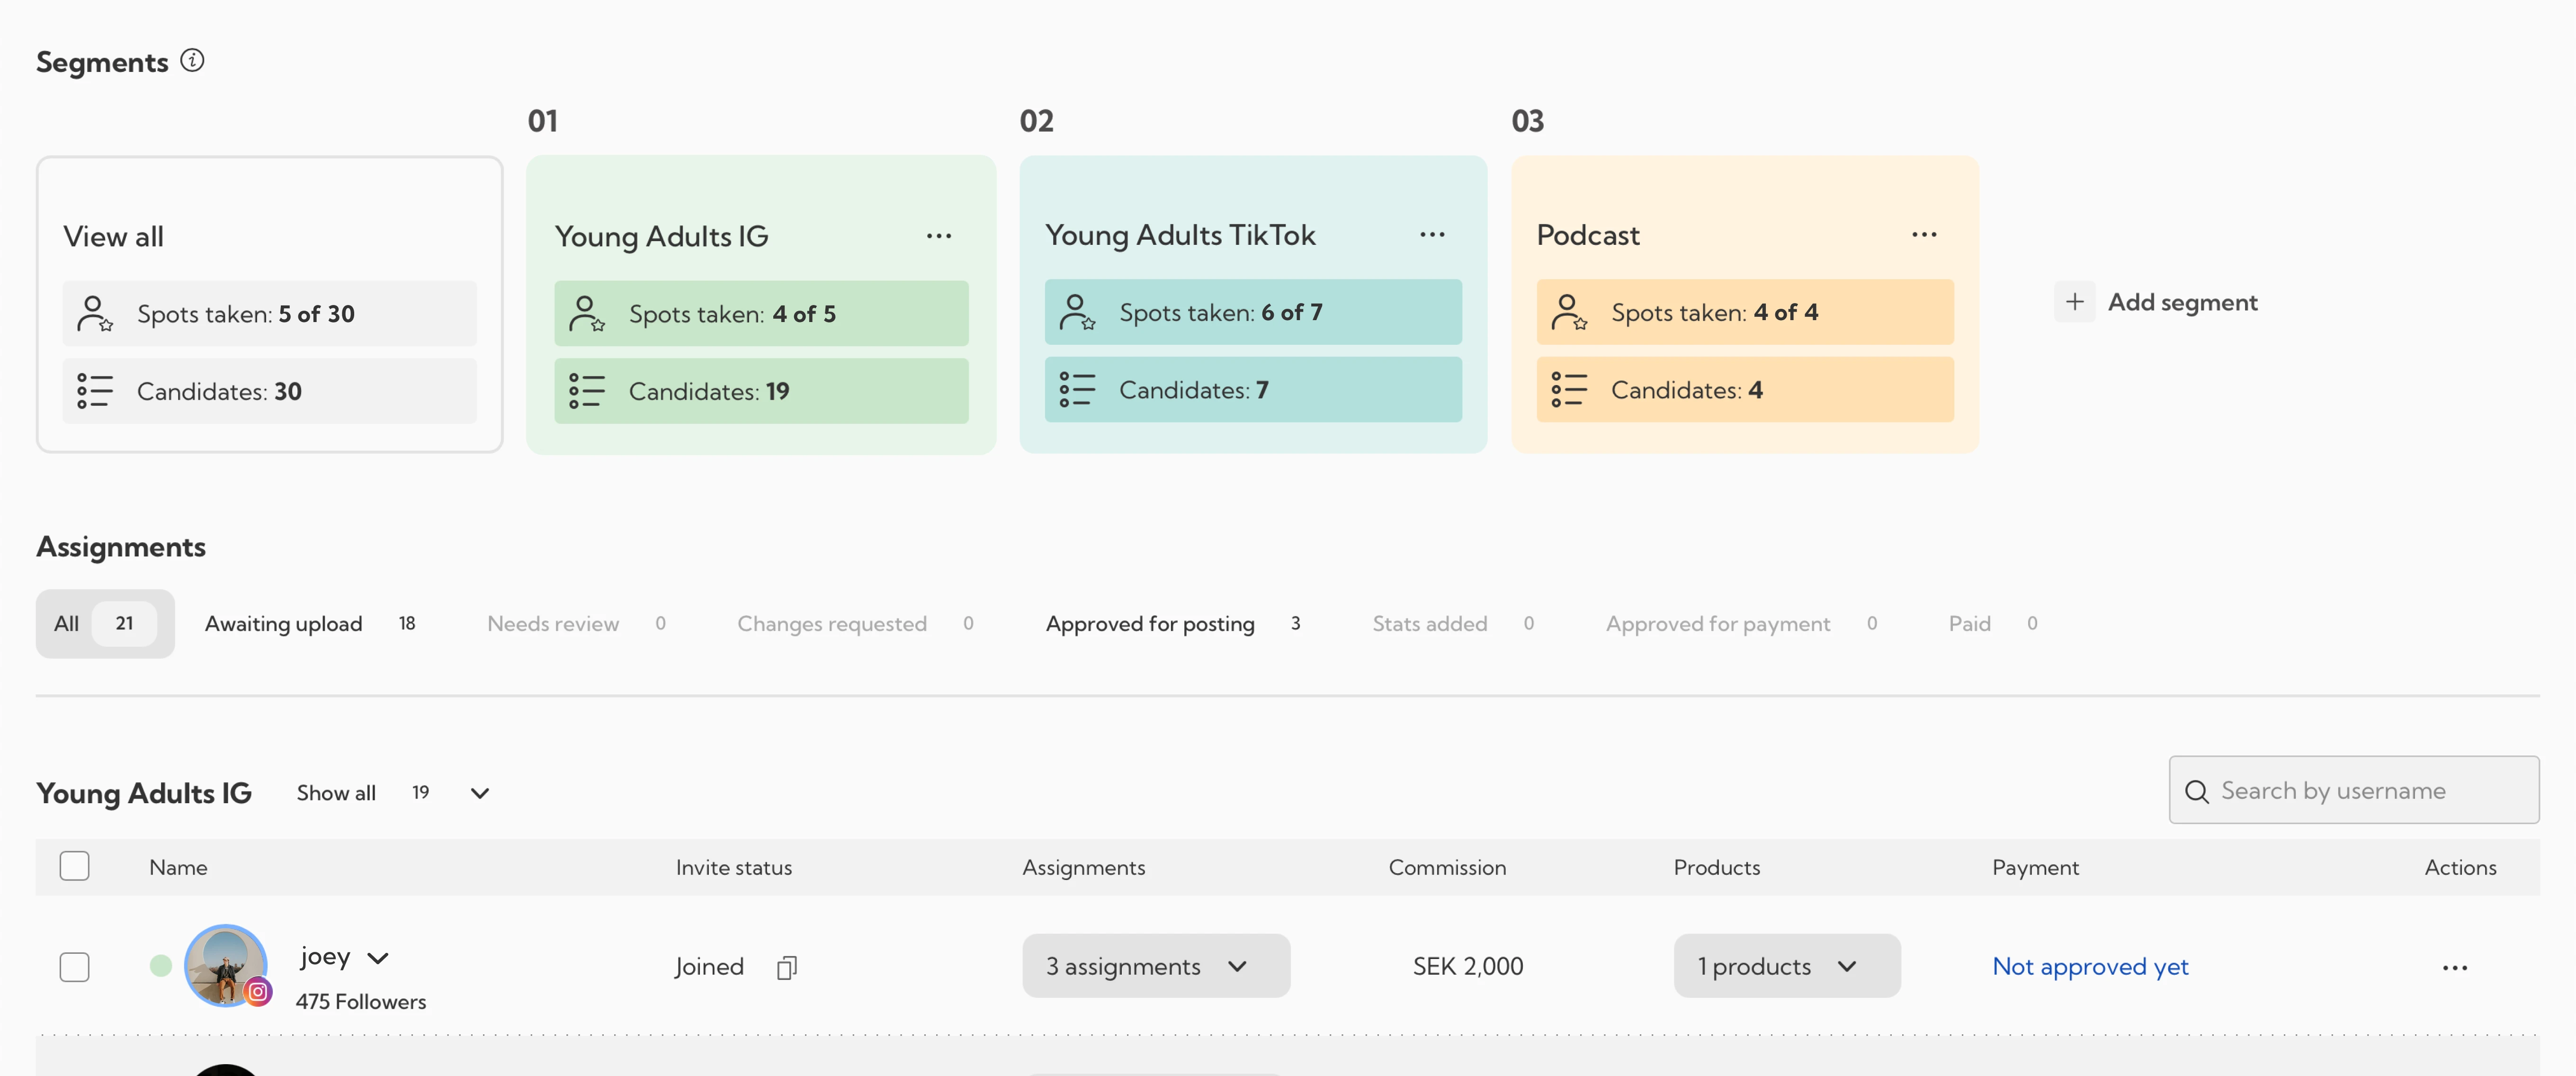The image size is (2576, 1076).
Task: Open Podcast segment options menu
Action: (x=1924, y=234)
